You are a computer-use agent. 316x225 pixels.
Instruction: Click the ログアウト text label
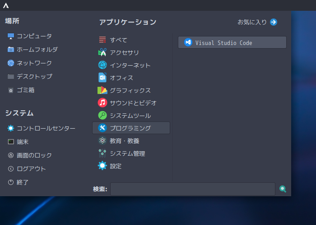click(x=32, y=169)
